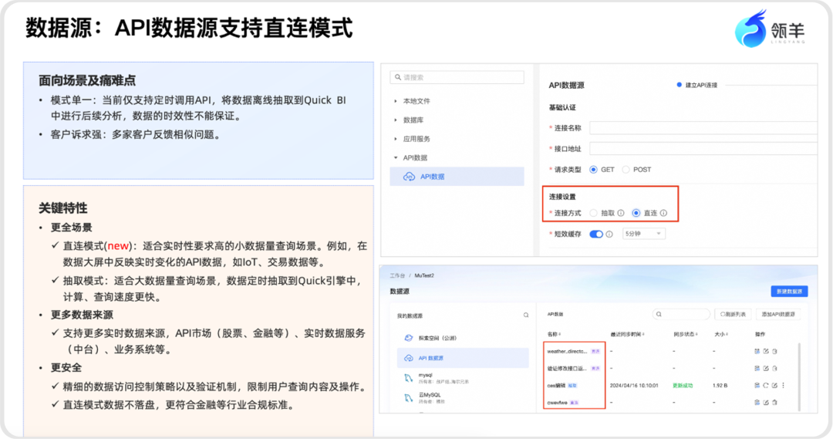
Task: Choose 直连 connection mode radio
Action: point(636,213)
